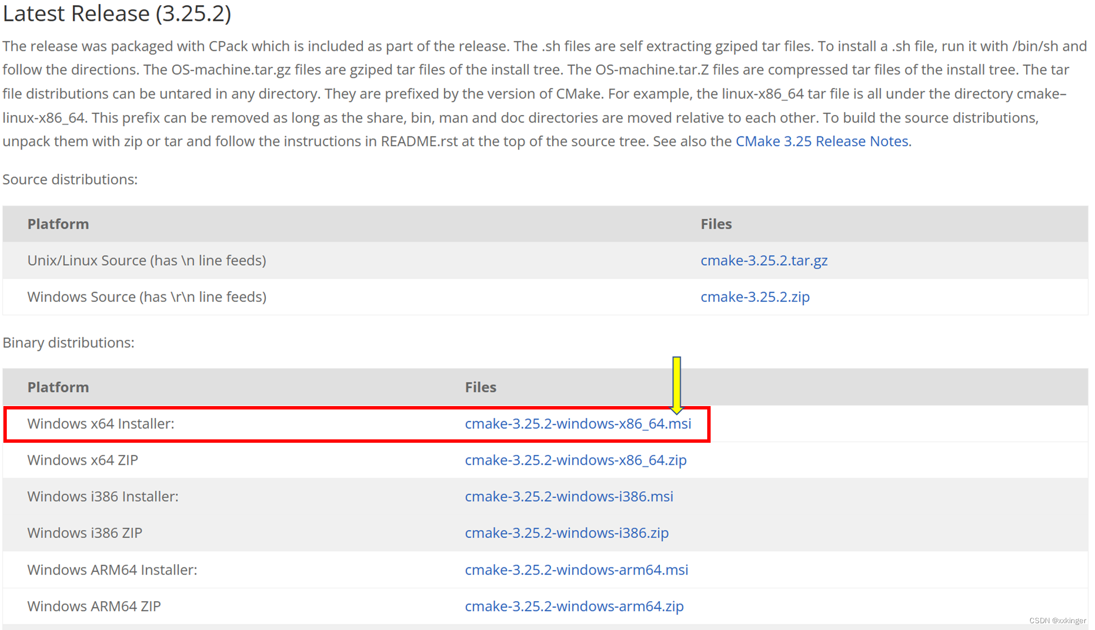Download cmake-3.25.2-windows-x86_64.zip file
This screenshot has height=630, width=1095.
coord(575,460)
